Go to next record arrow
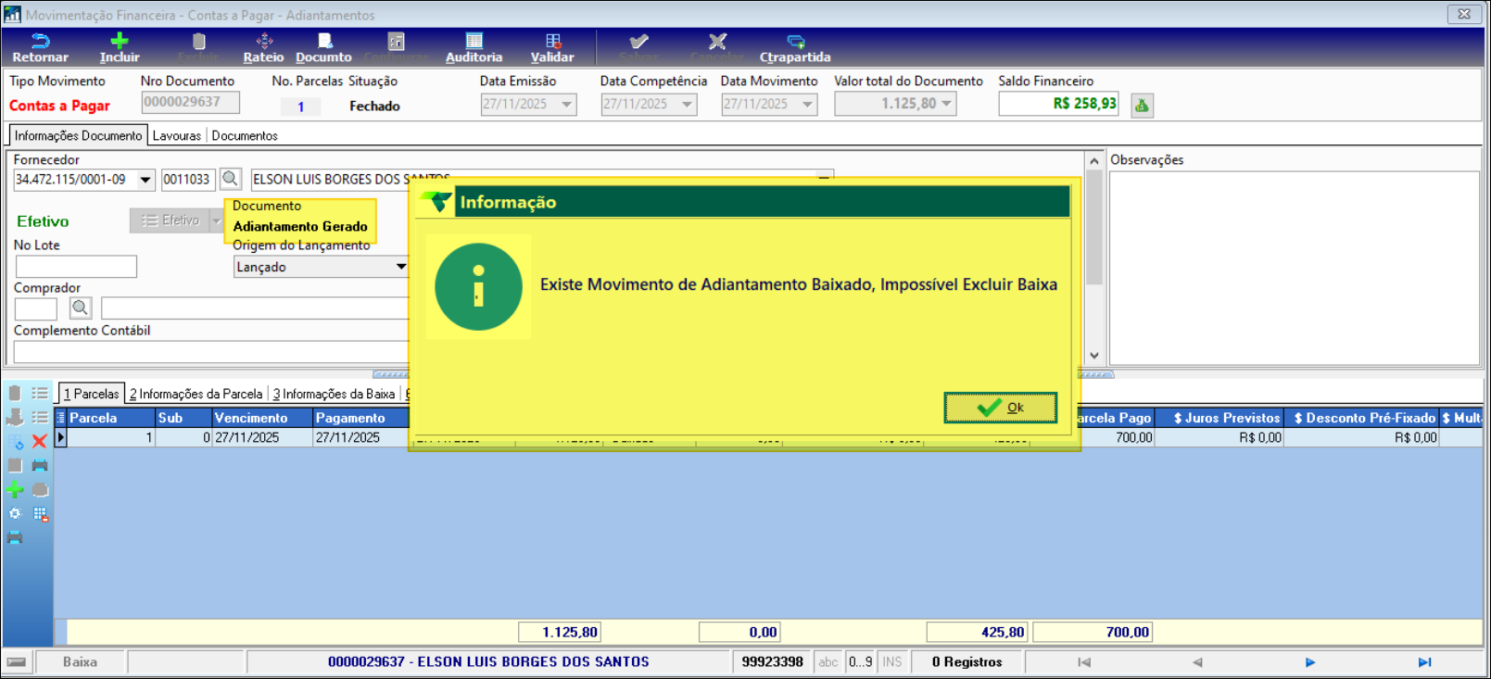This screenshot has width=1491, height=679. click(1309, 662)
